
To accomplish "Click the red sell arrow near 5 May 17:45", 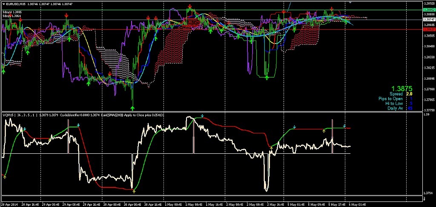I will point(331,9).
